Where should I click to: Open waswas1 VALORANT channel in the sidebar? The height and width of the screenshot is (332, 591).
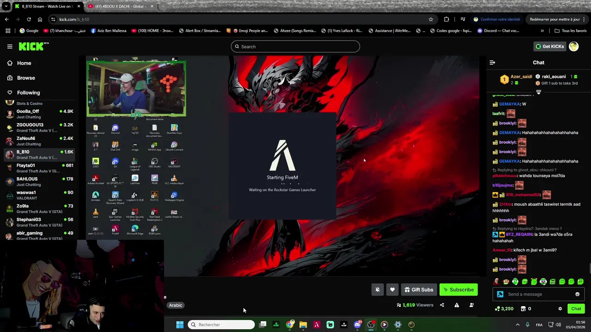pos(40,195)
